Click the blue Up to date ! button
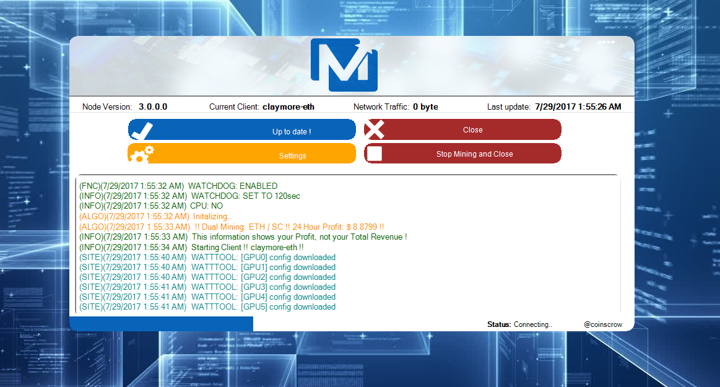The image size is (720, 387). [242, 130]
